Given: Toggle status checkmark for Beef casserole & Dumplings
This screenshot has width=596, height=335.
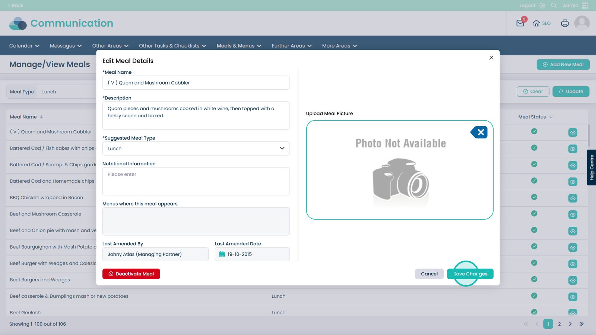Looking at the screenshot, I should click(x=534, y=296).
